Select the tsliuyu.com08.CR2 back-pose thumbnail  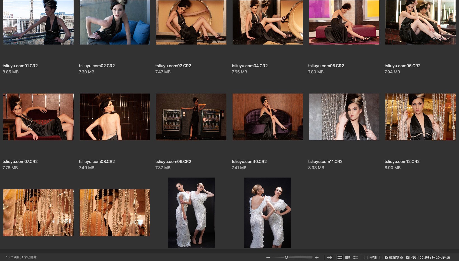115,117
